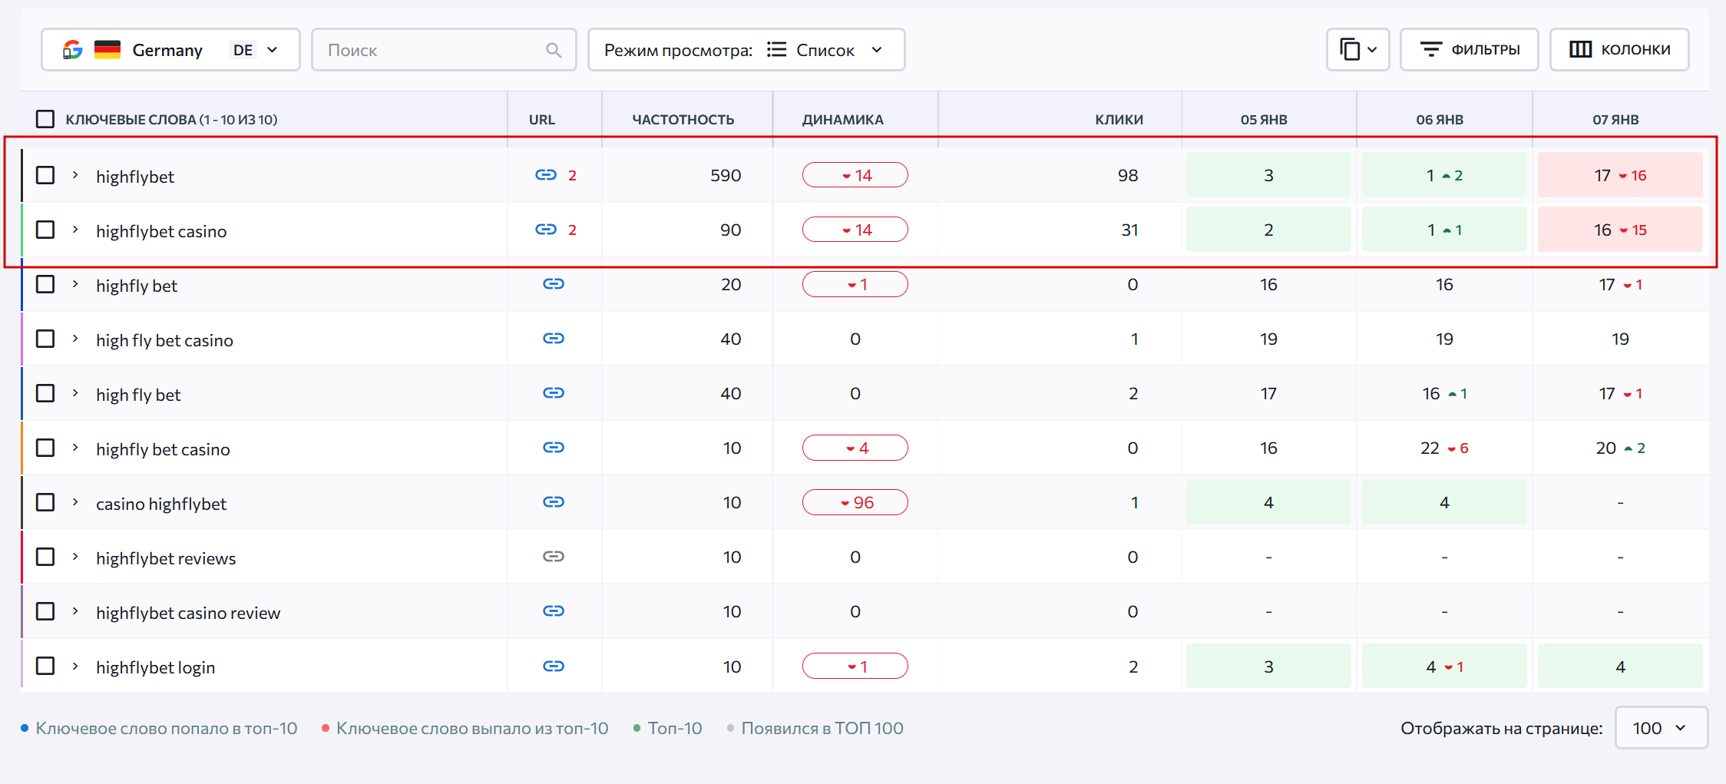Image resolution: width=1726 pixels, height=784 pixels.
Task: Open URL link icon for highflybet row
Action: click(546, 175)
